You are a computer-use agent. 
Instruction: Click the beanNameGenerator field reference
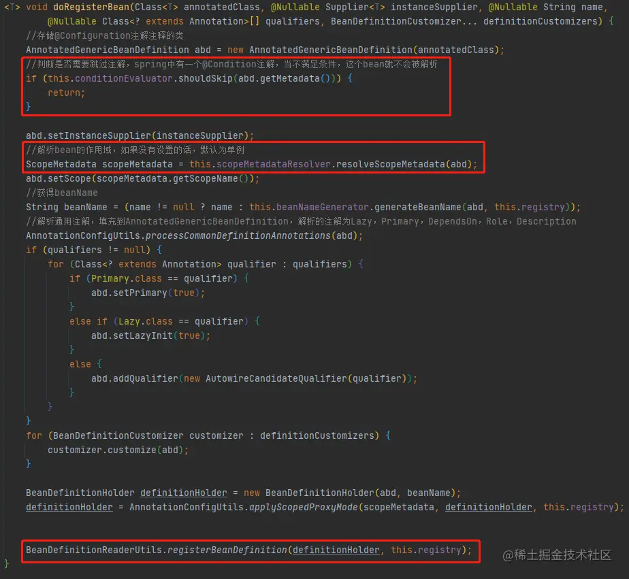tap(322, 208)
